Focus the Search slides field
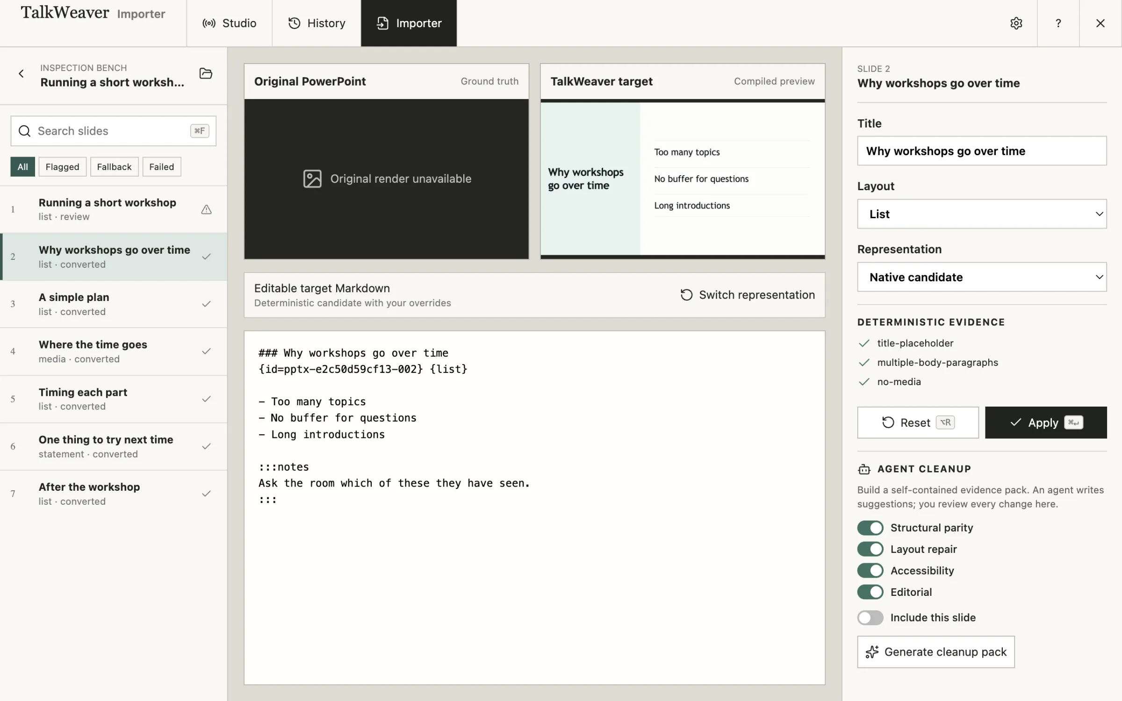The height and width of the screenshot is (701, 1122). (113, 131)
